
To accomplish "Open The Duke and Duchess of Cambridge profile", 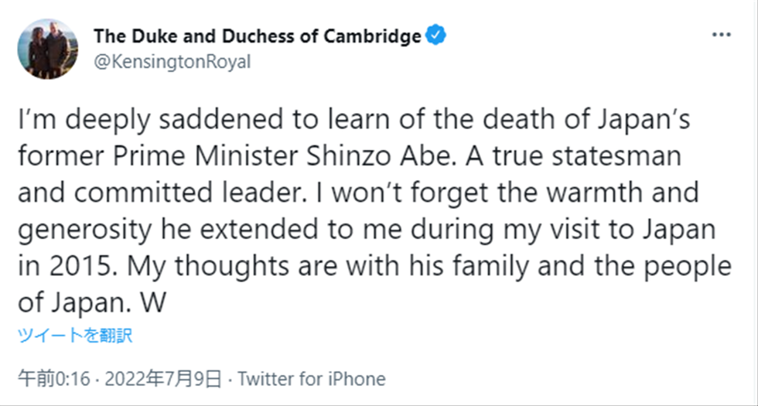I will (x=258, y=36).
